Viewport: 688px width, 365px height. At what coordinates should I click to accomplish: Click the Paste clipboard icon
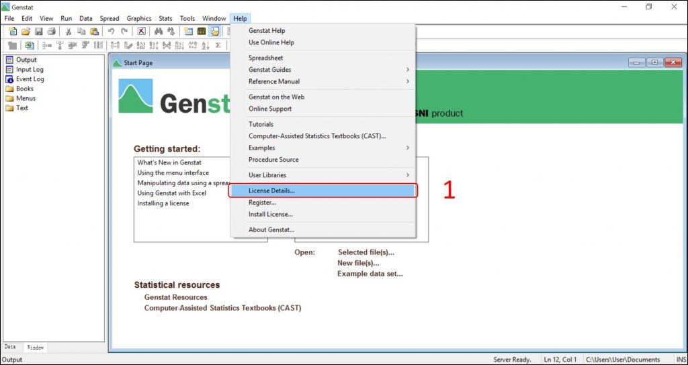click(94, 31)
